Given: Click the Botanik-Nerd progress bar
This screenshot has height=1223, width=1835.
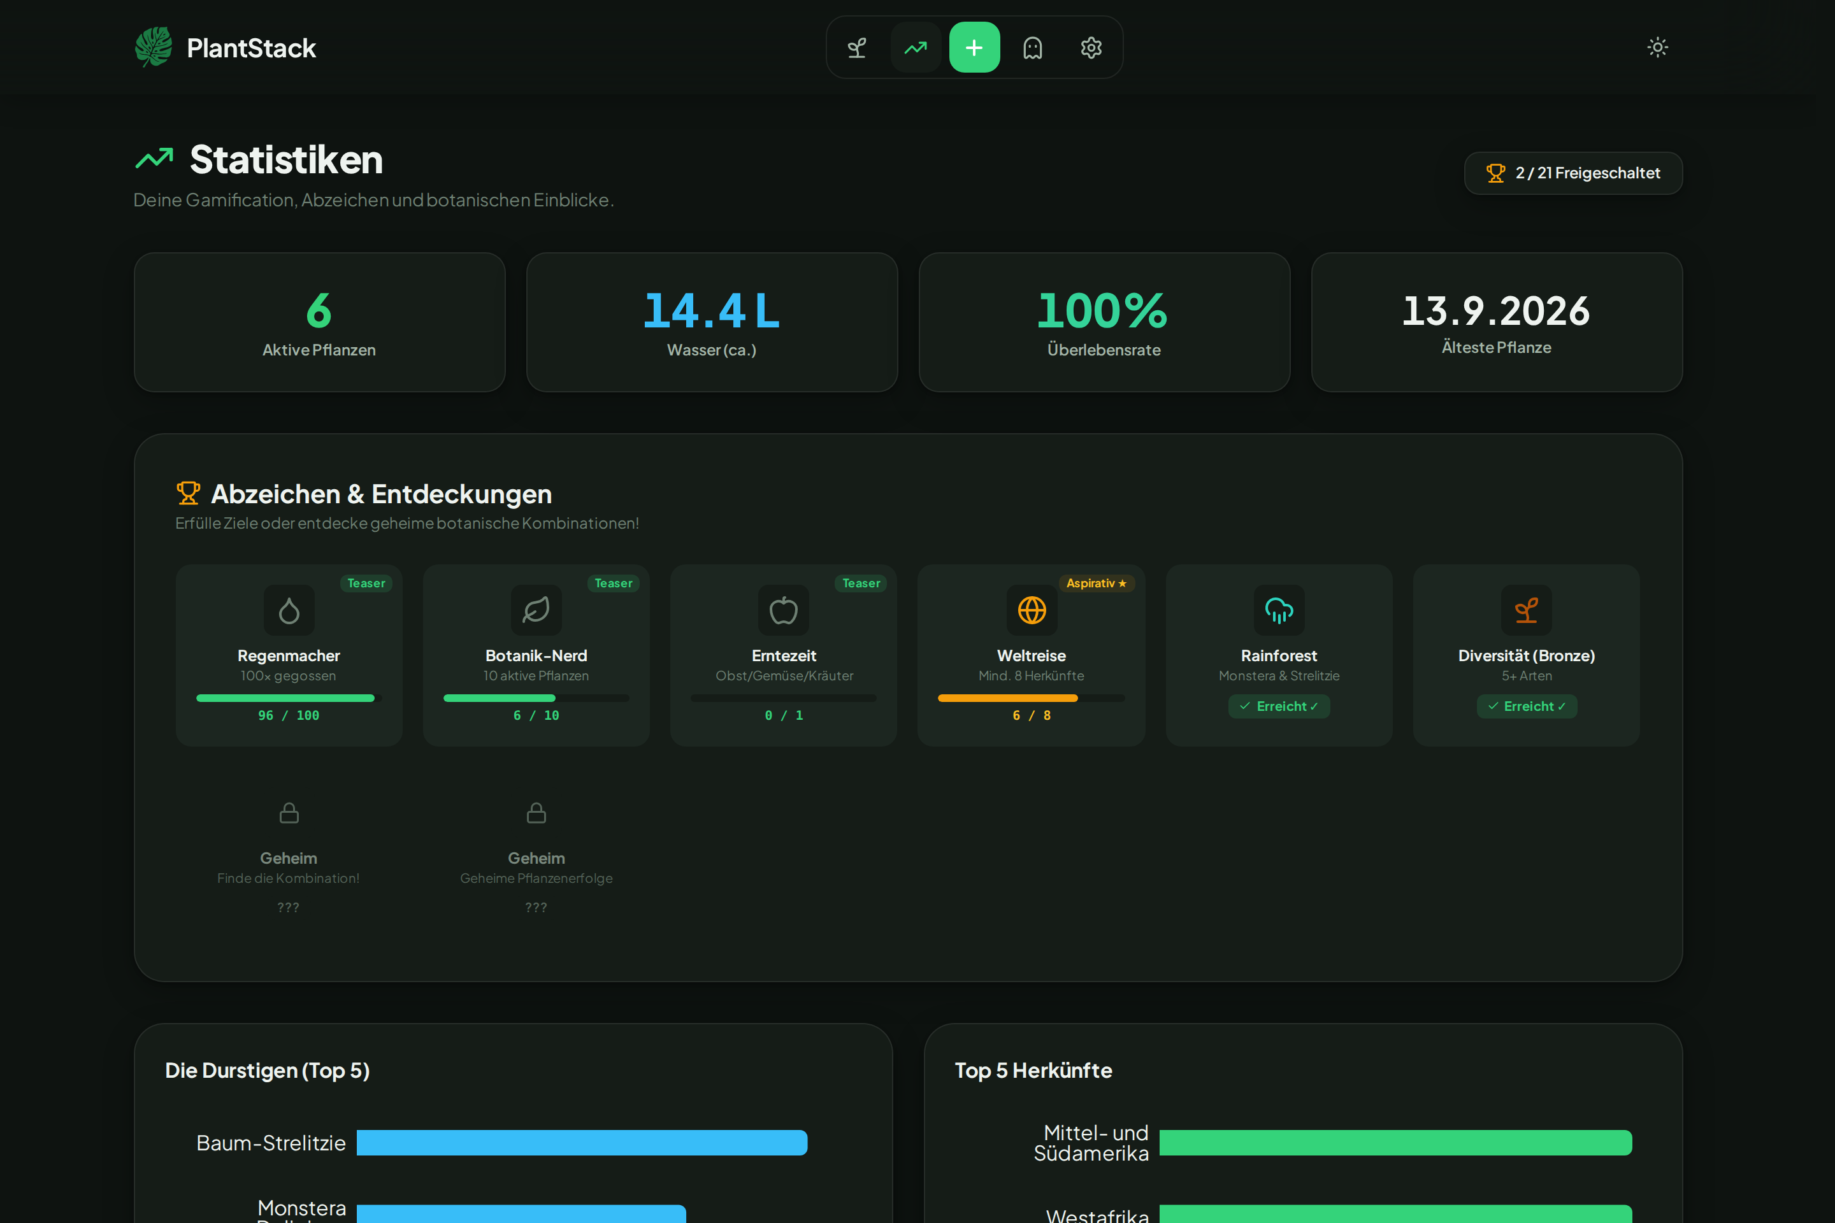Looking at the screenshot, I should [536, 698].
